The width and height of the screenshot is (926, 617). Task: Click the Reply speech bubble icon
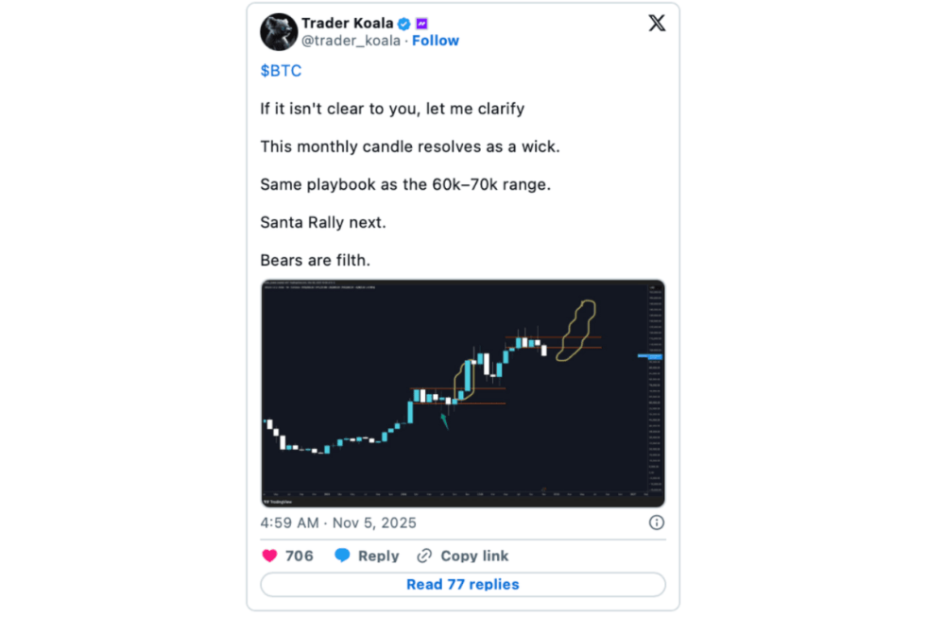344,556
